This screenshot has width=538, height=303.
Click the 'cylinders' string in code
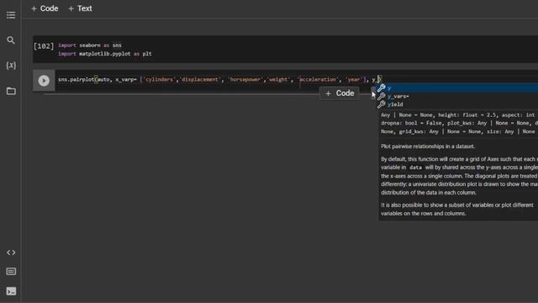[159, 80]
